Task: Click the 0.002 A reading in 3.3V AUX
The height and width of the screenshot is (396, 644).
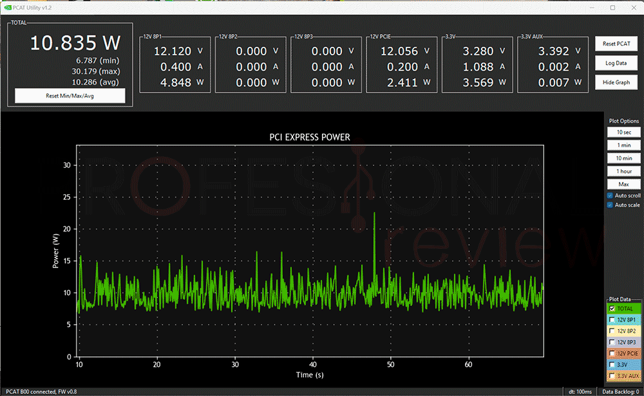Action: (560, 67)
